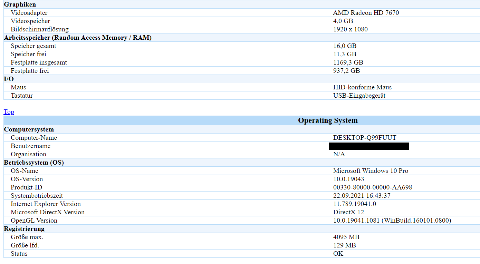
Task: Select the DESKTOP-Q99FUUT computer name
Action: pyautogui.click(x=364, y=138)
